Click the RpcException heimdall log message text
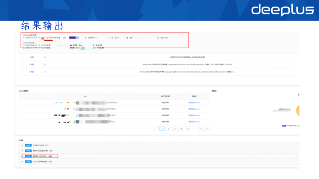319x179 pixels. point(187,64)
